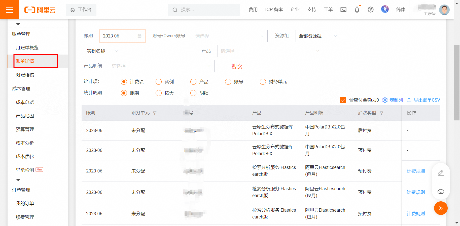Open the notifications bell

click(x=357, y=10)
